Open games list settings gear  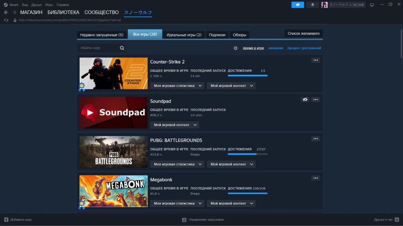point(235,48)
